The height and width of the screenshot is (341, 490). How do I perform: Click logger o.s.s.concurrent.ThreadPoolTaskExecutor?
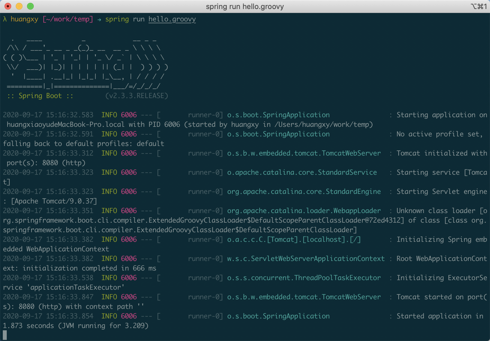click(x=304, y=278)
